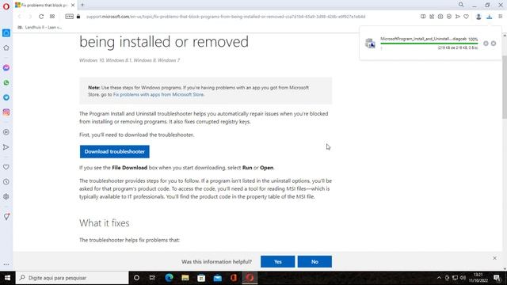Open Bookmarks heart in the sidebar
This screenshot has height=285, width=507.
[6, 167]
